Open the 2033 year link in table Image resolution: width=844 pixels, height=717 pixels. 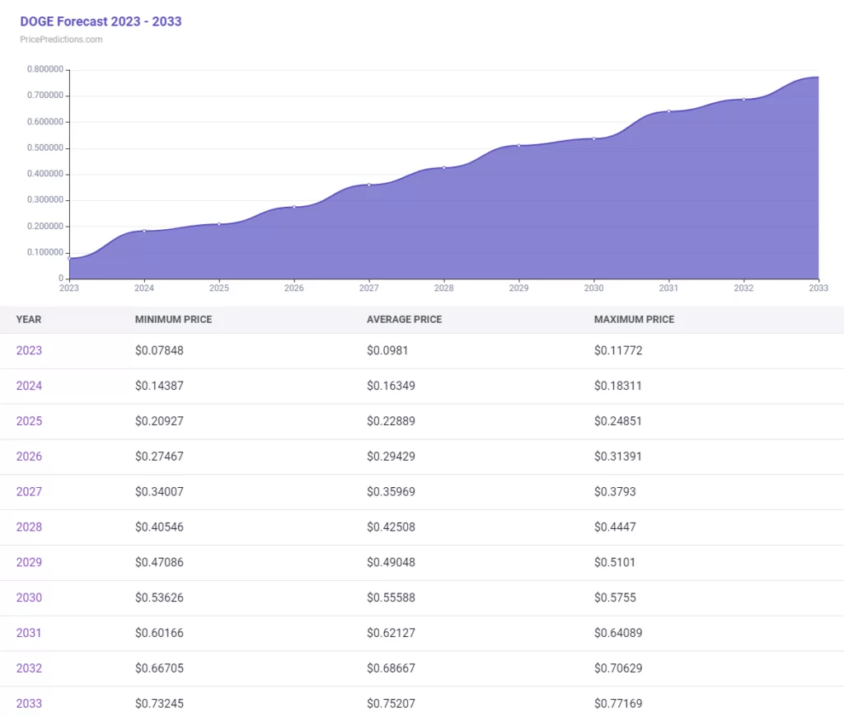click(x=29, y=704)
